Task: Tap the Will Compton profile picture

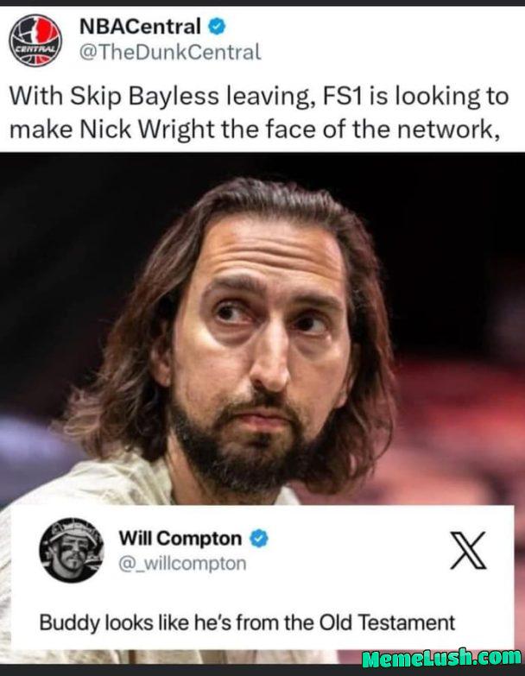Action: point(72,551)
